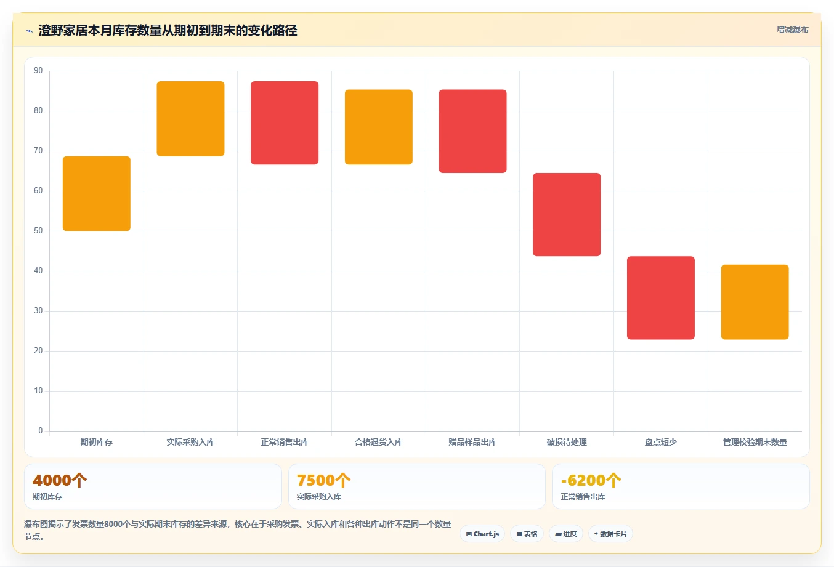Click the 4000个 期初库存 data card
This screenshot has height=567, width=834.
153,486
